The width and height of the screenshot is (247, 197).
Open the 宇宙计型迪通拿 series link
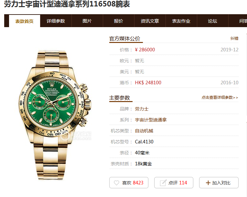(x=151, y=120)
